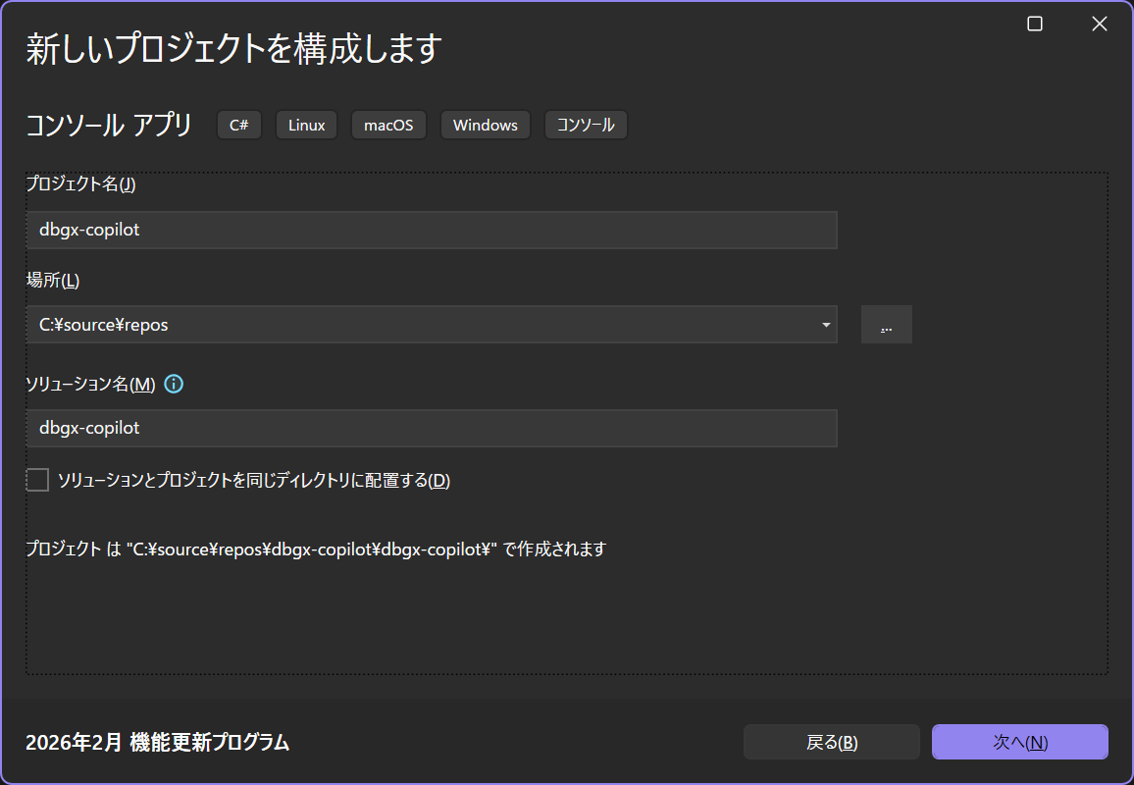Screen dimensions: 1134x785
Task: Select the C# language tag
Action: (x=239, y=125)
